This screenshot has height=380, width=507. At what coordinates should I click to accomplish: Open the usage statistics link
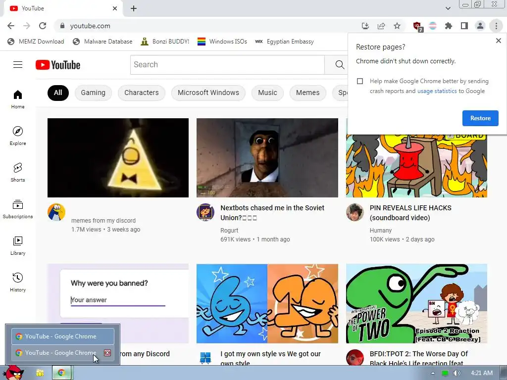[x=437, y=91]
